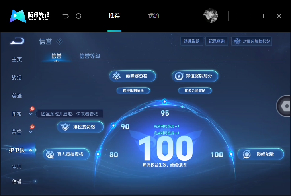
Task: Switch to the 推荐 tab
Action: pyautogui.click(x=114, y=16)
